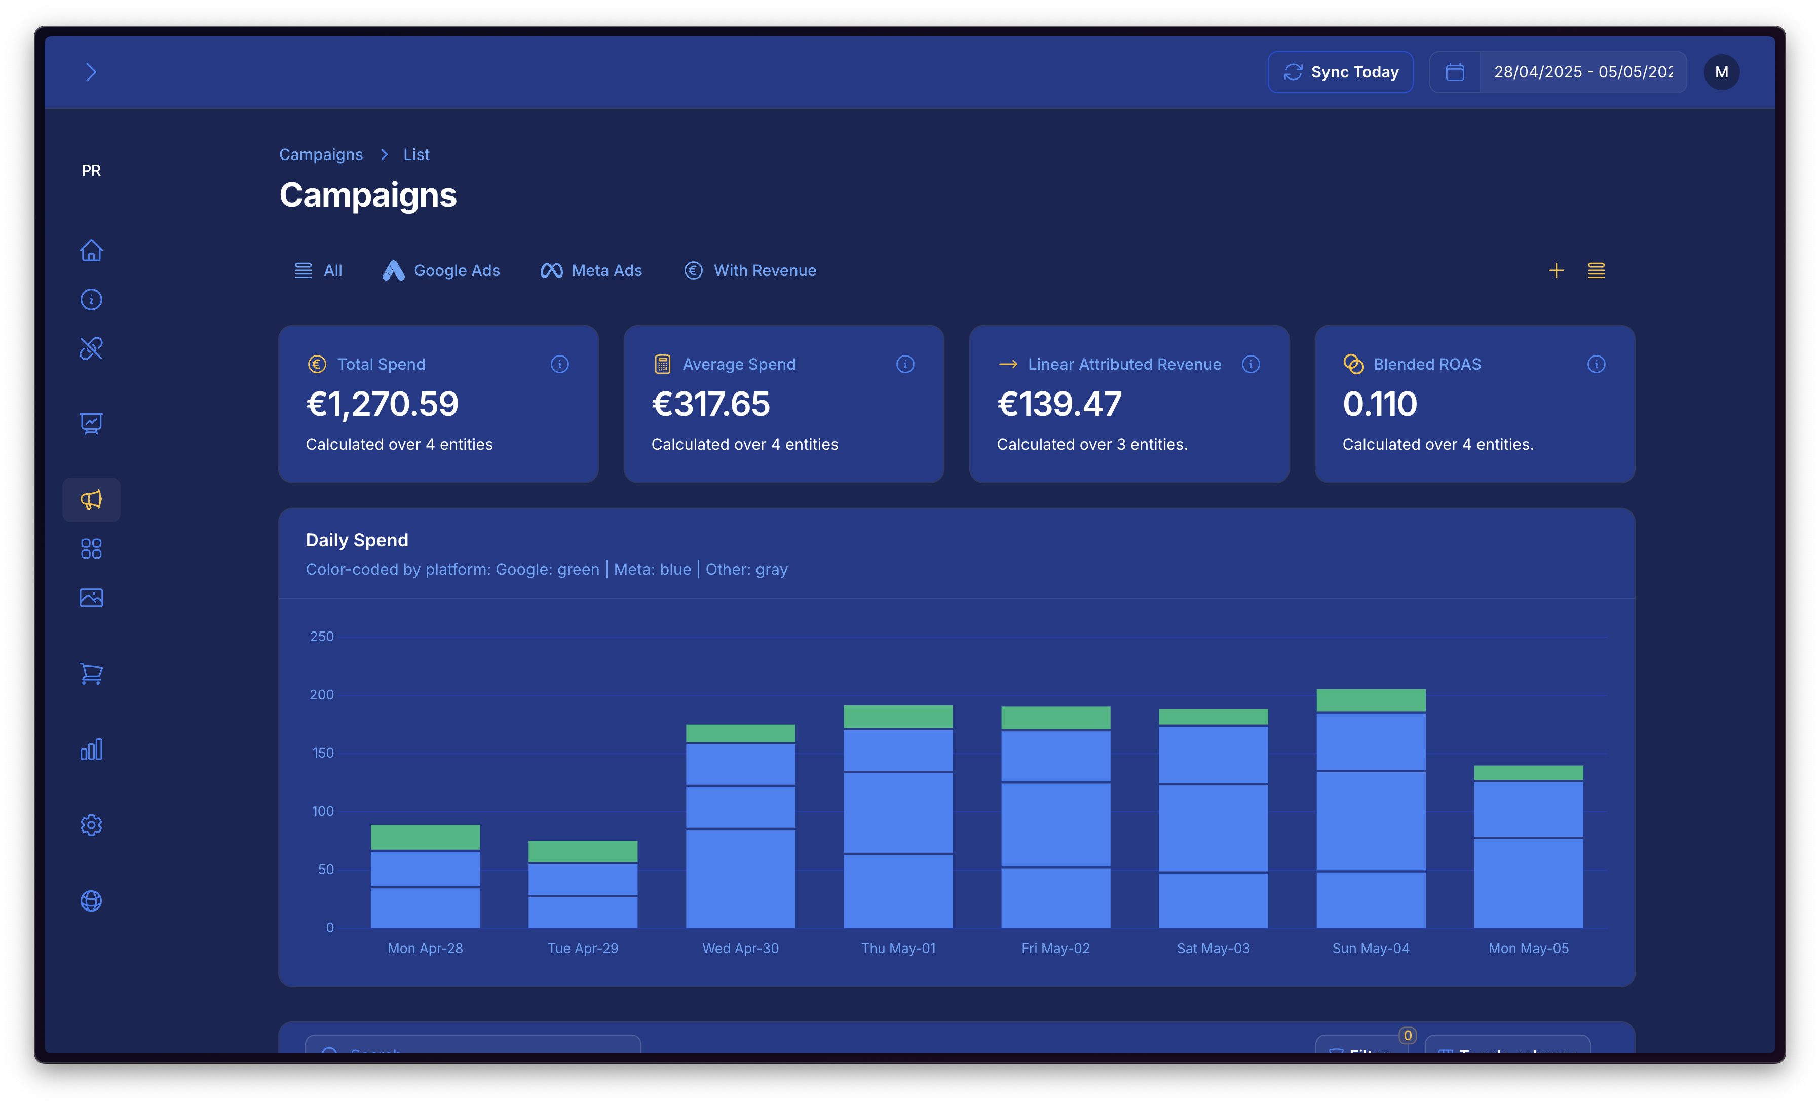Show info for Blended ROAS card
Screen dimensions: 1820x1106
tap(1596, 364)
